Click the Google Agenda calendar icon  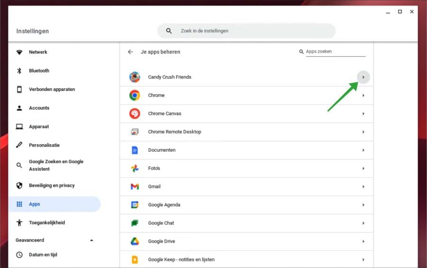[x=135, y=205]
